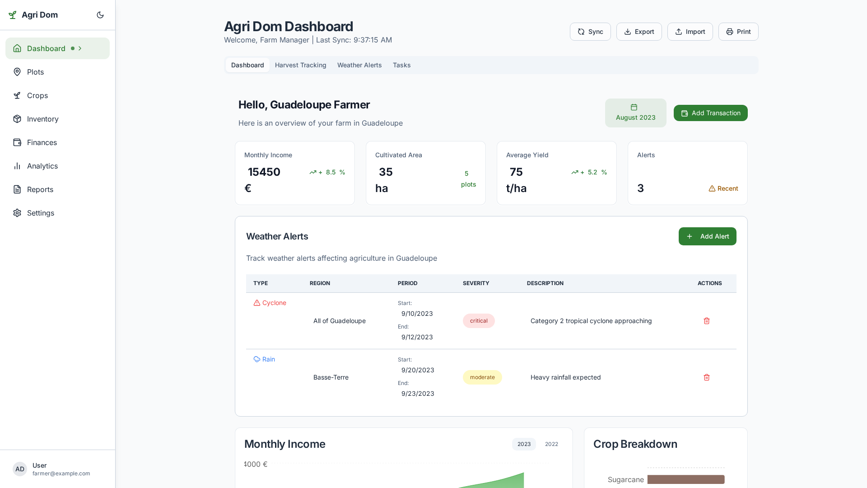The height and width of the screenshot is (488, 867).
Task: Open Settings gear in sidebar
Action: coord(57,213)
